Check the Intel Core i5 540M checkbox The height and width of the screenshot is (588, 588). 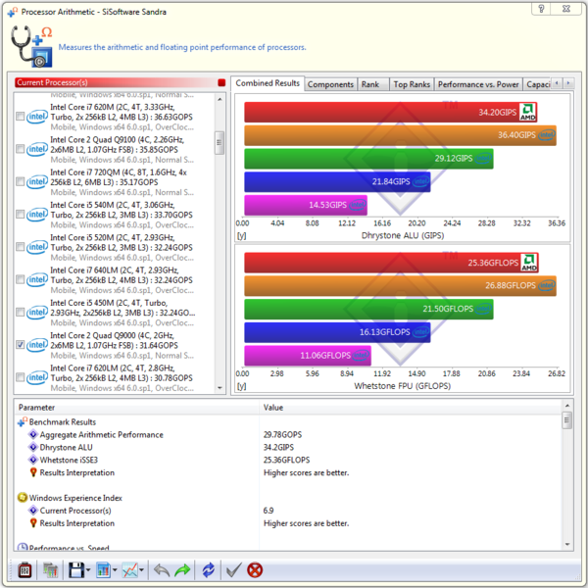(21, 214)
